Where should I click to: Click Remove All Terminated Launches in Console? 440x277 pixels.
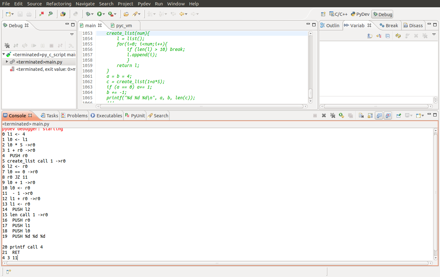tap(333, 116)
